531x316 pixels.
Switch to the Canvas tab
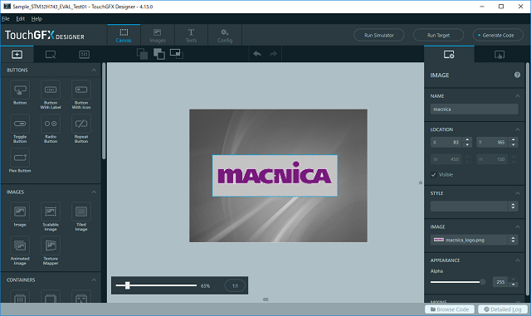(x=124, y=35)
